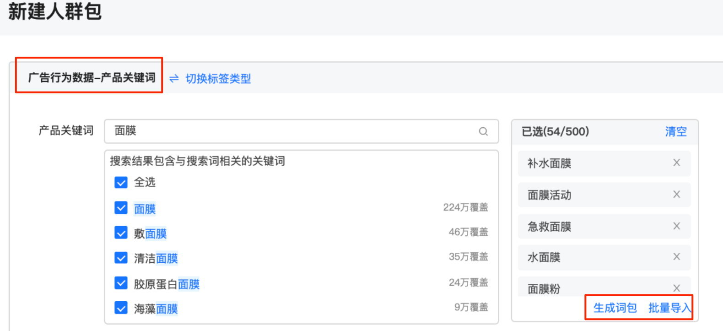The image size is (723, 331).
Task: Remove 面膜粉 from selected keywords
Action: 676,288
